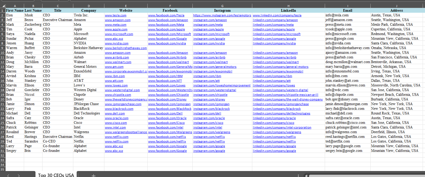The width and height of the screenshot is (425, 177).
Task: Select the Co-CEO title cell
Action: [x=58, y=141]
